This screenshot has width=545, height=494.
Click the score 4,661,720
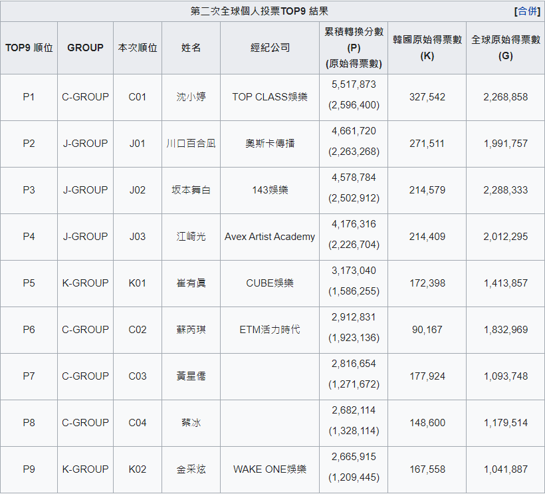click(354, 131)
